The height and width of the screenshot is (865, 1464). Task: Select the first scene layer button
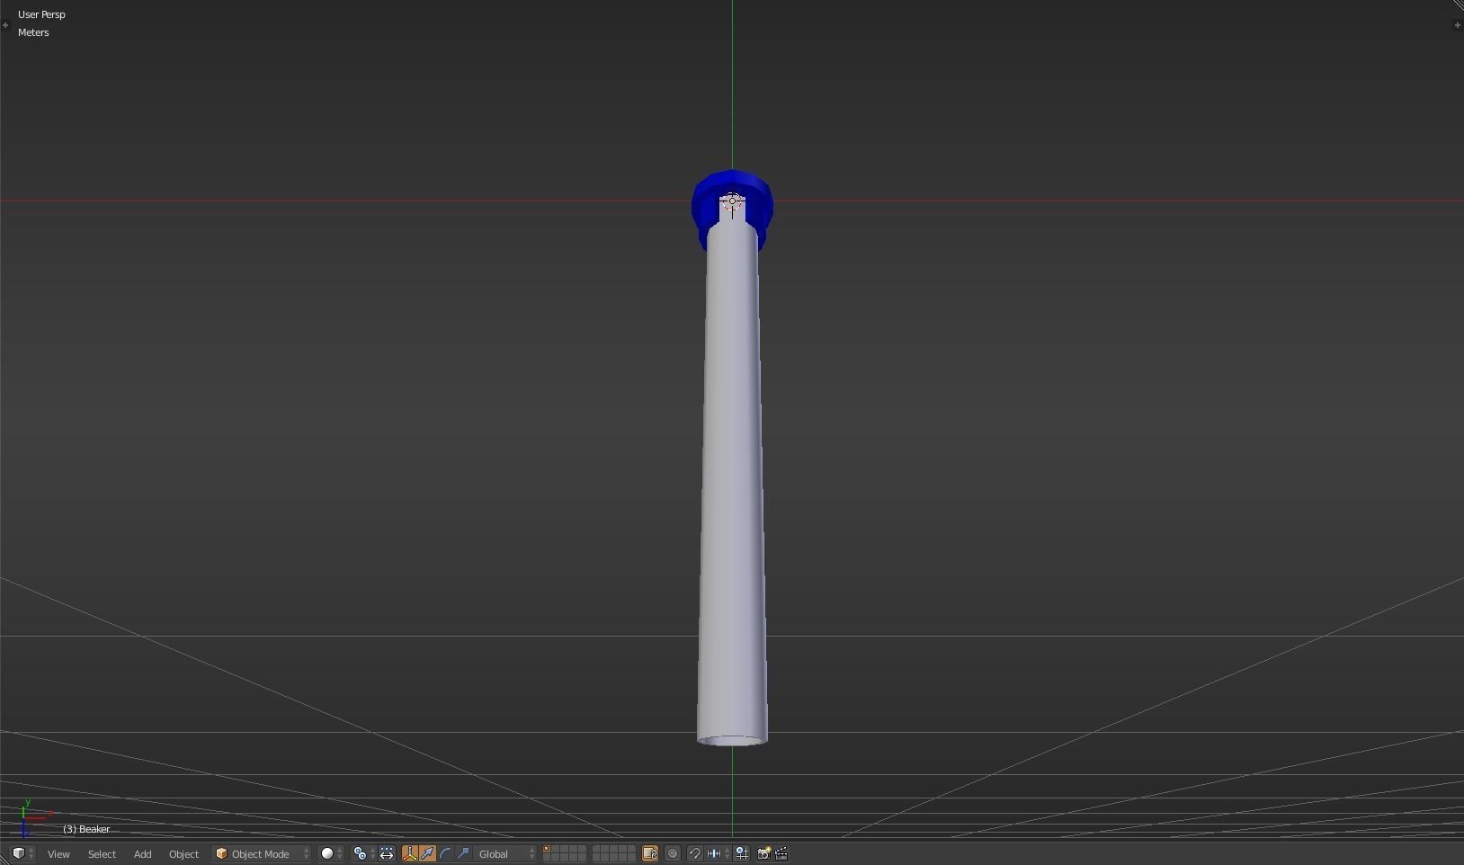(547, 850)
